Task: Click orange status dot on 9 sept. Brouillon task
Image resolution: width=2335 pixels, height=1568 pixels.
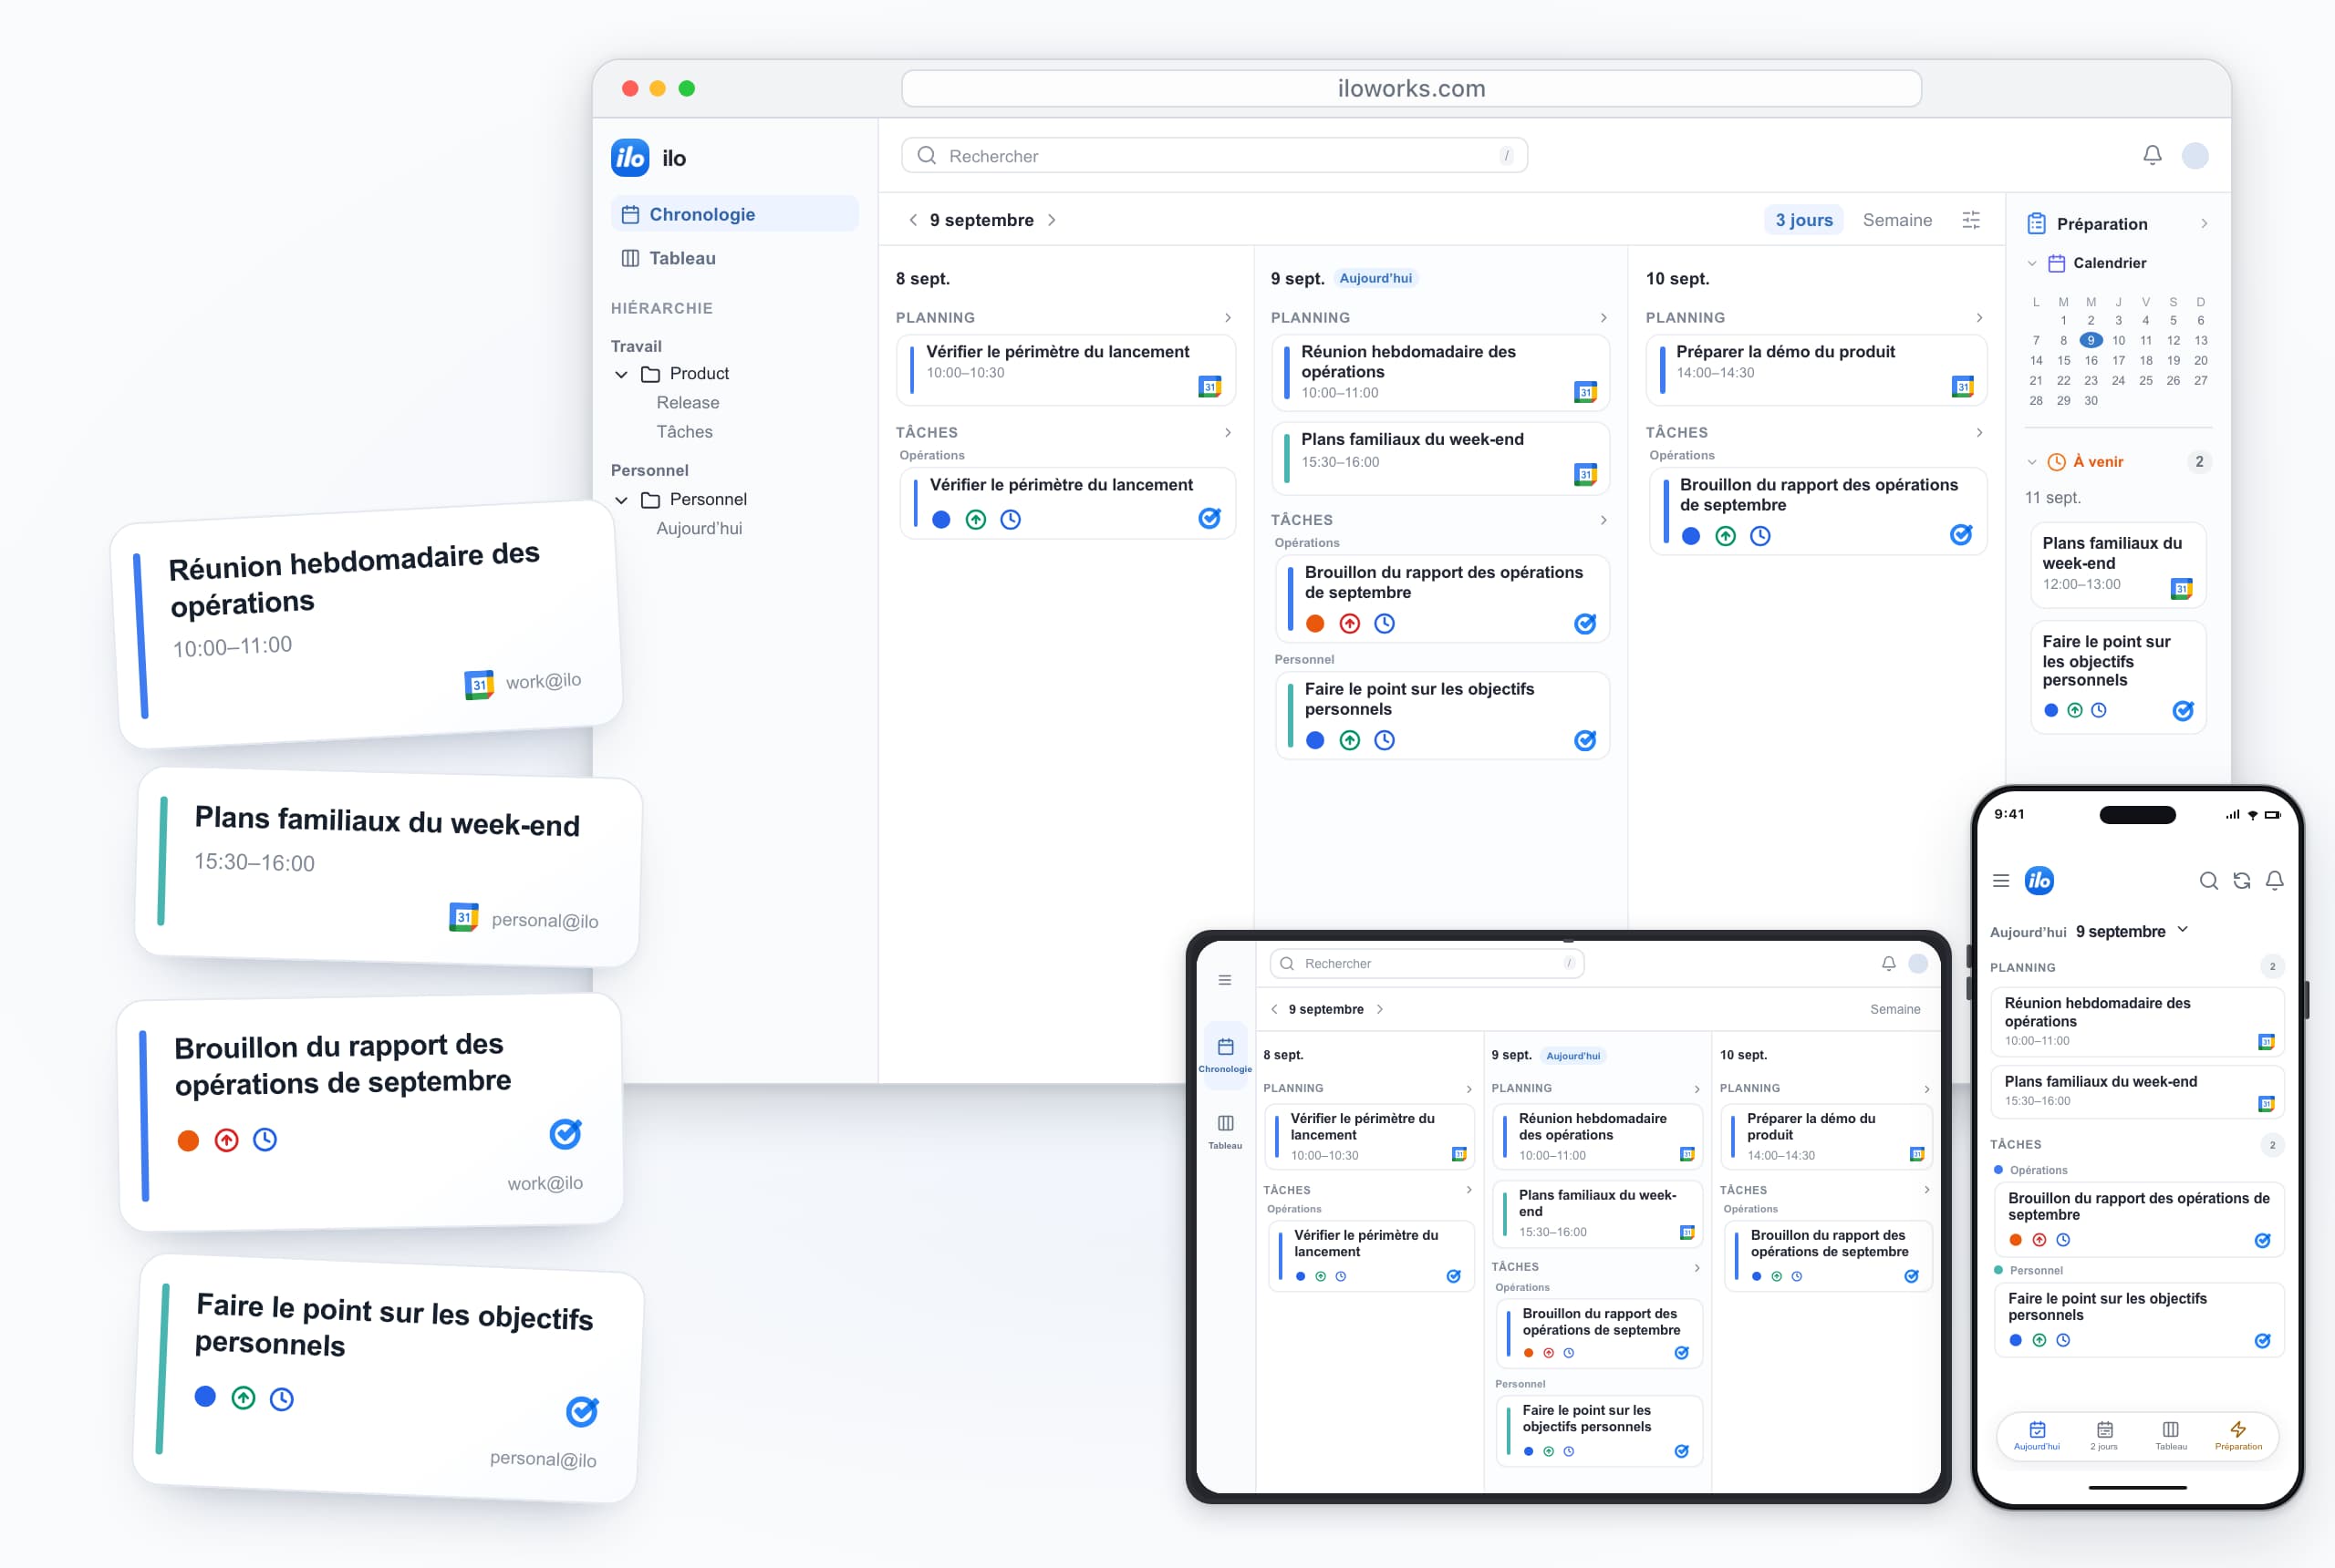Action: 1314,624
